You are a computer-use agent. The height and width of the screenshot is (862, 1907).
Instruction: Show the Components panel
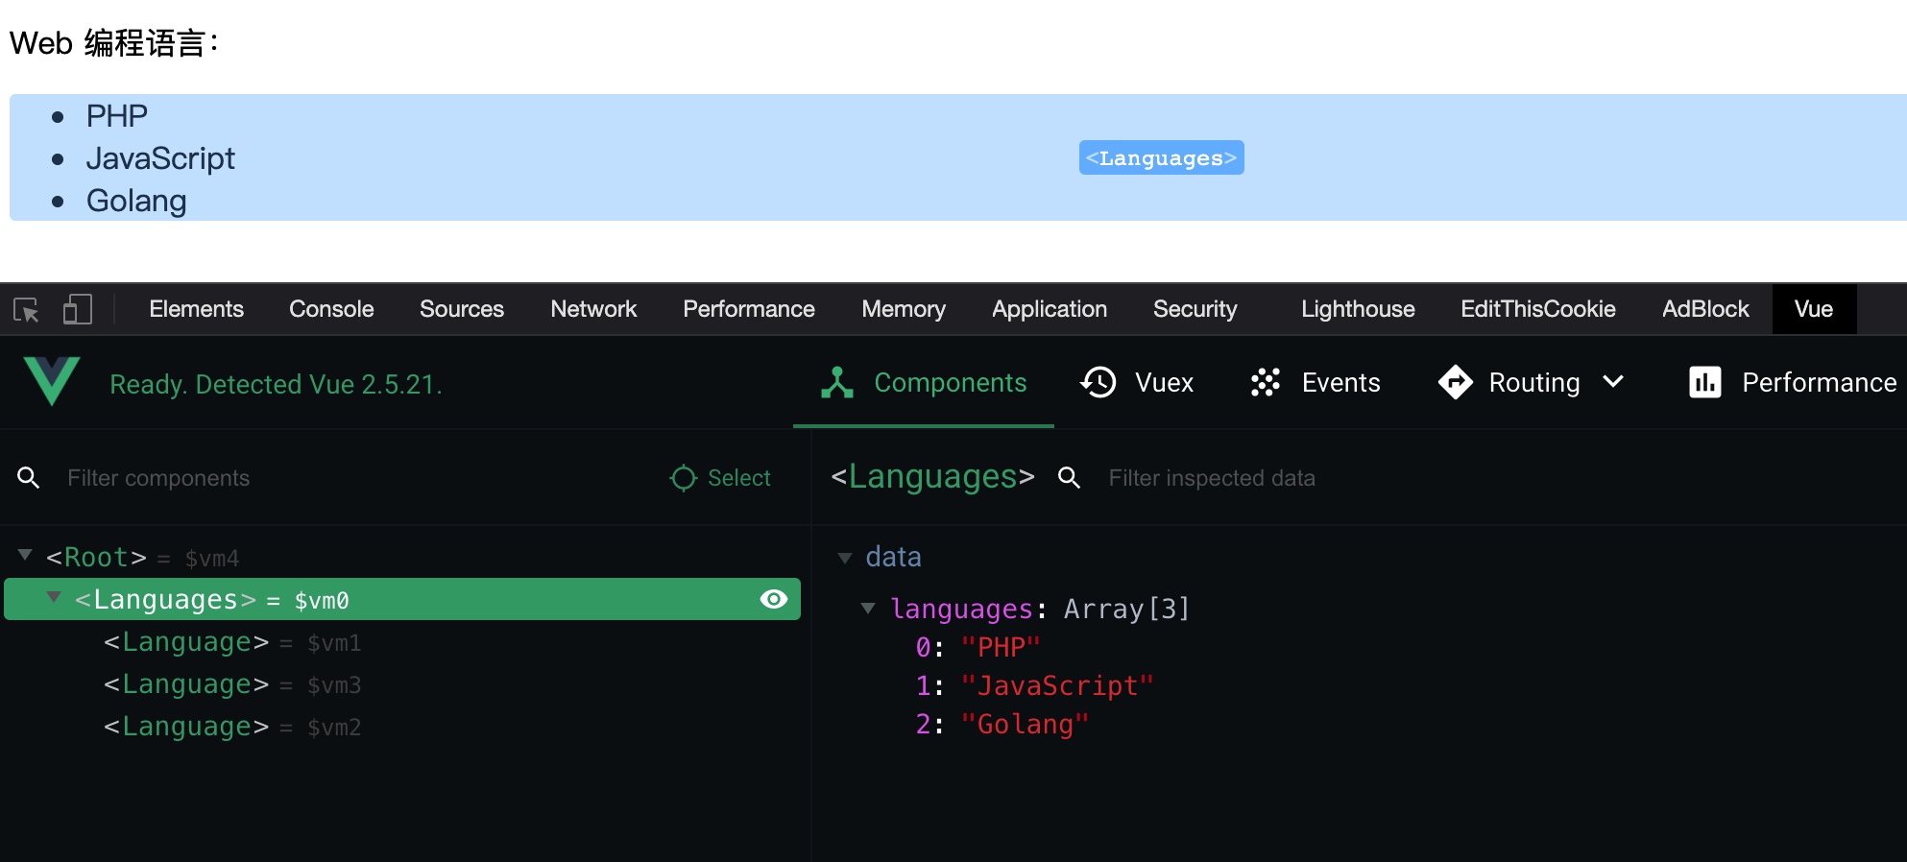tap(924, 382)
